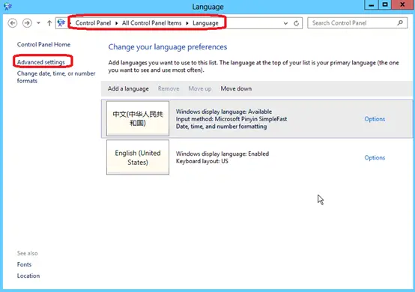Viewport: 415px width, 292px height.
Task: Minimize the Language window
Action: tap(372, 5)
